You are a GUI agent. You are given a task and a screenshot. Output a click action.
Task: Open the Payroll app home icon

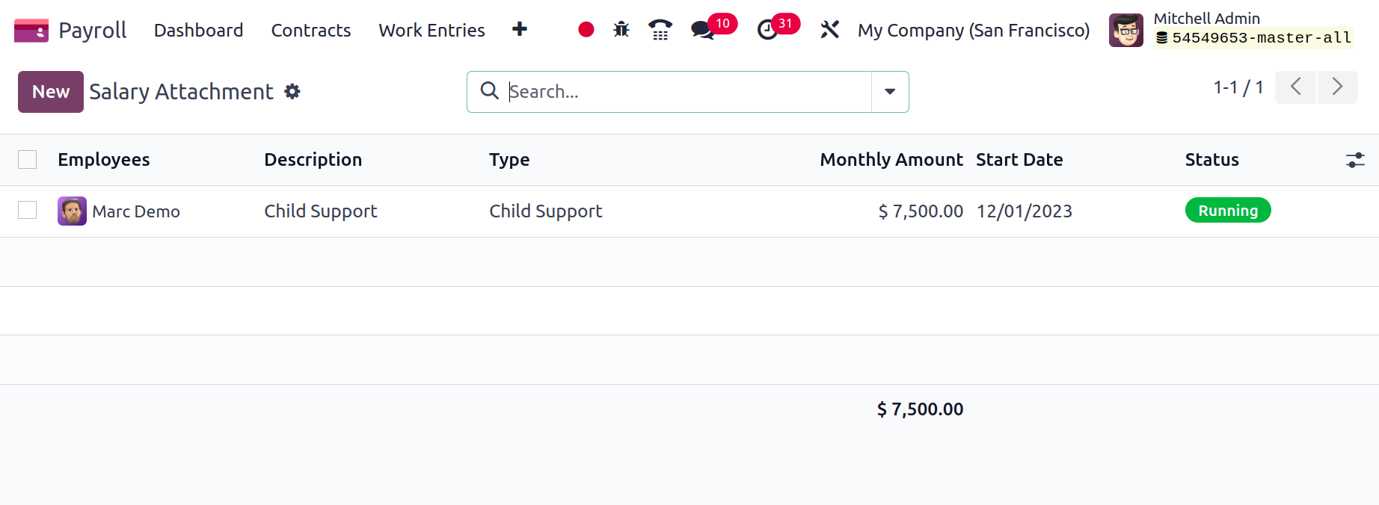[31, 31]
